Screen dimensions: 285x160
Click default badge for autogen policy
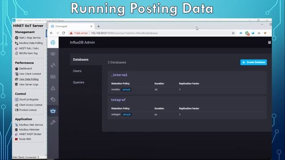tap(126, 115)
